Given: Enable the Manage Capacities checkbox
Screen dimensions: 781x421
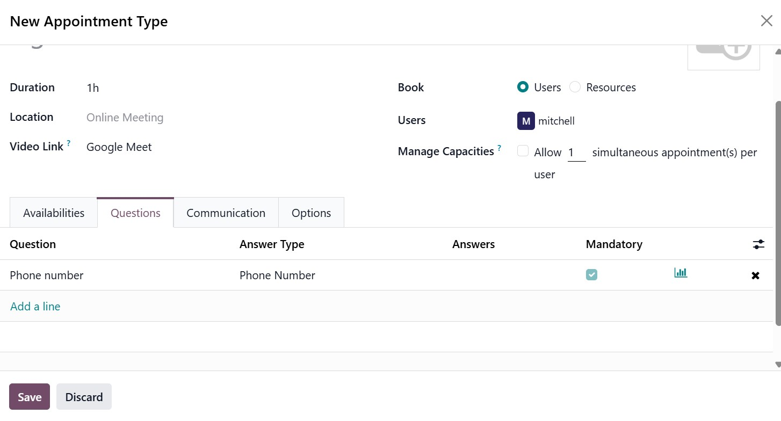Looking at the screenshot, I should click(523, 151).
